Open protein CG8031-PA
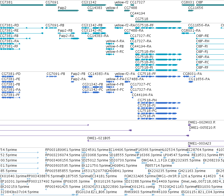The width and height of the screenshot is (224, 196). (192, 74)
